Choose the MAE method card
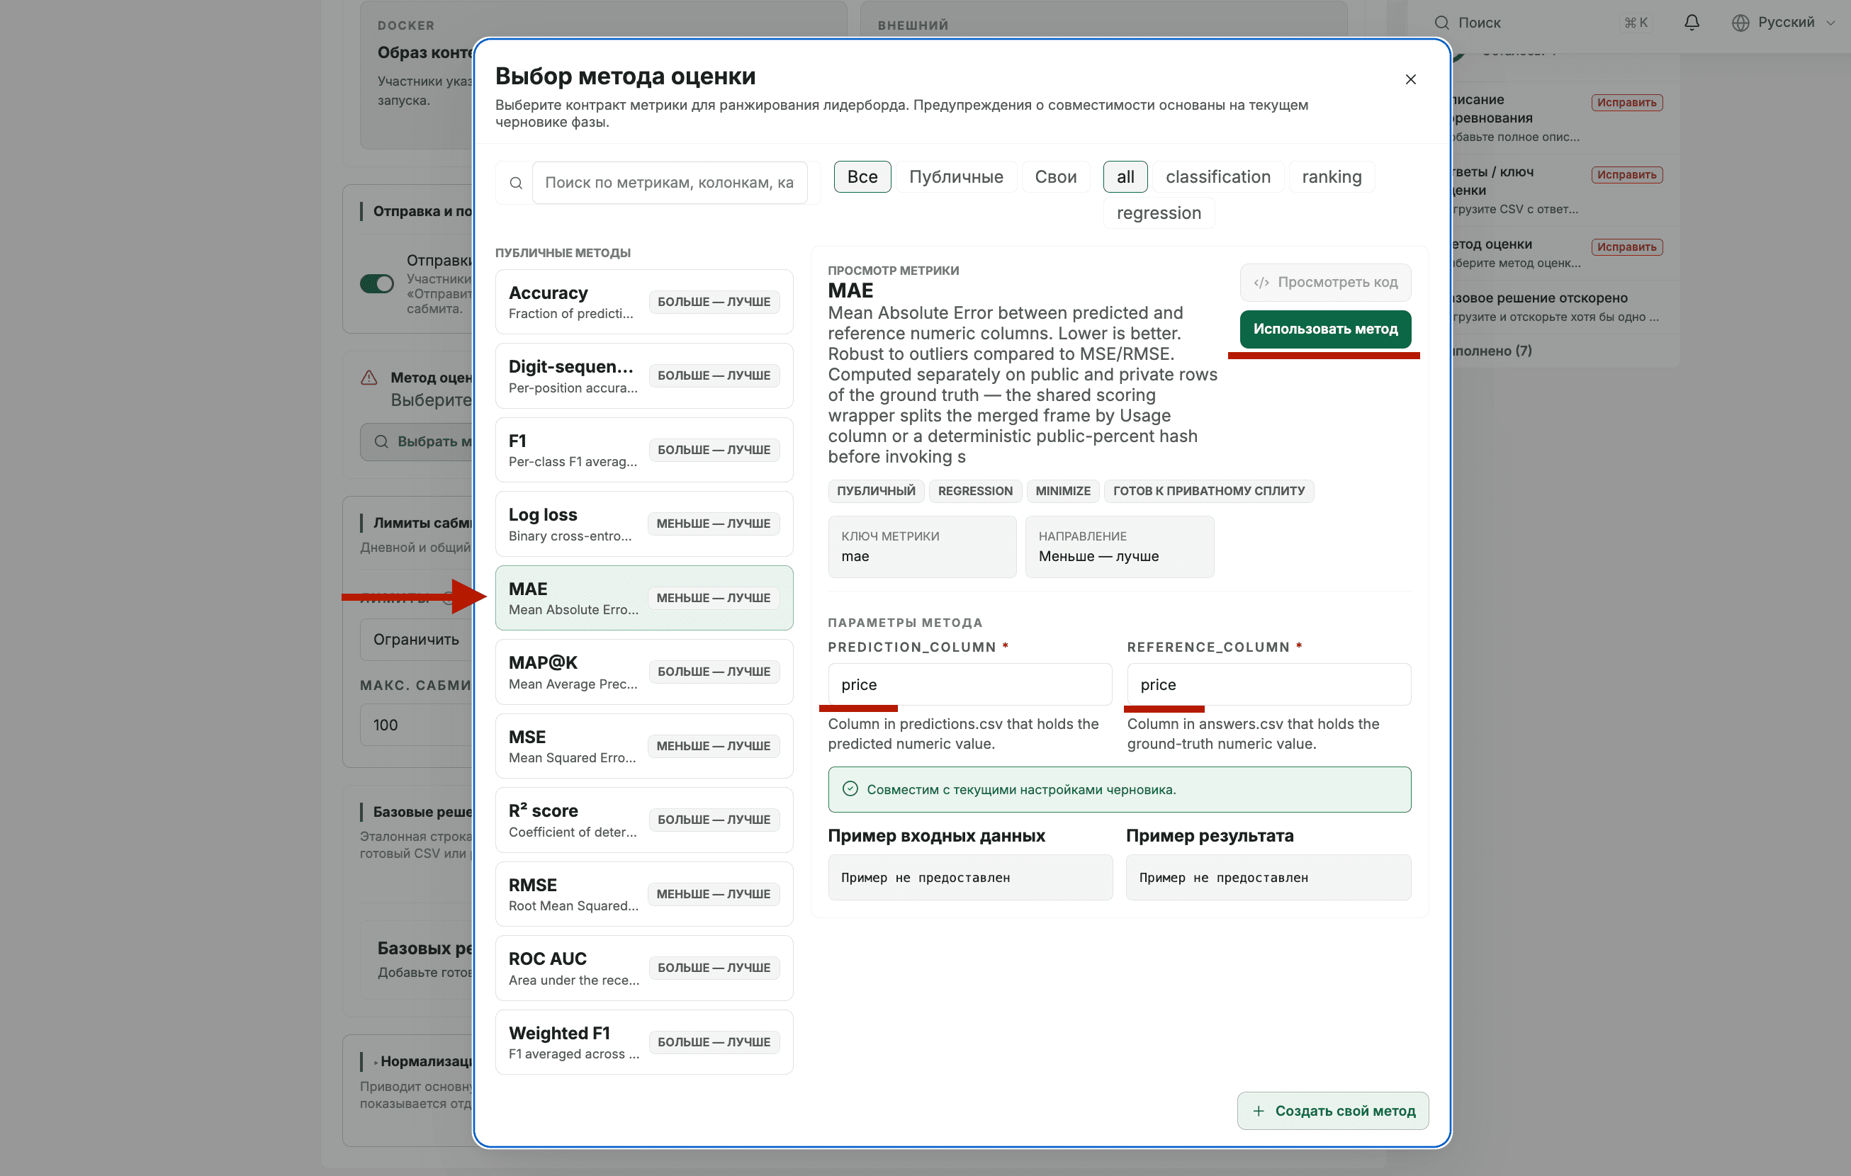Screen dimensions: 1851x1176 point(643,598)
